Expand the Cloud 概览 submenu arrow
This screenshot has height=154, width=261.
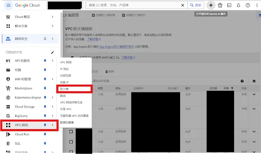click(52, 17)
